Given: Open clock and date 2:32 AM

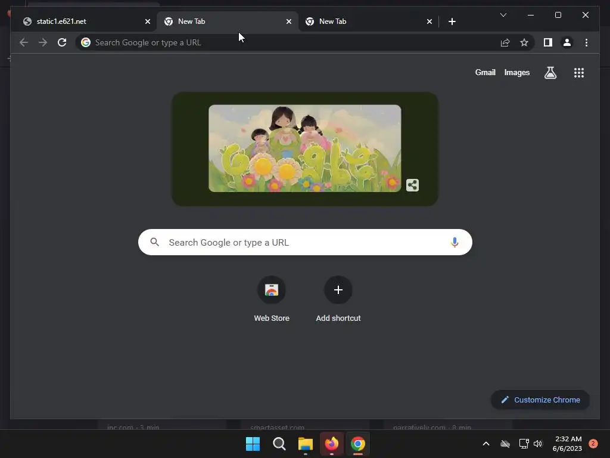Looking at the screenshot, I should tap(568, 444).
